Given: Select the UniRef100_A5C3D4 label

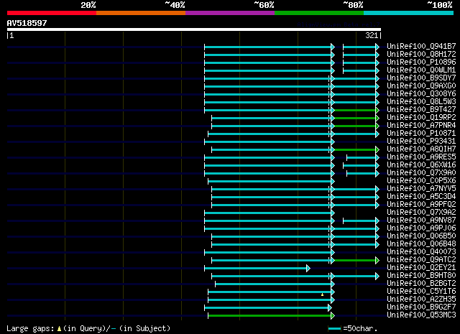Looking at the screenshot, I should click(421, 197).
